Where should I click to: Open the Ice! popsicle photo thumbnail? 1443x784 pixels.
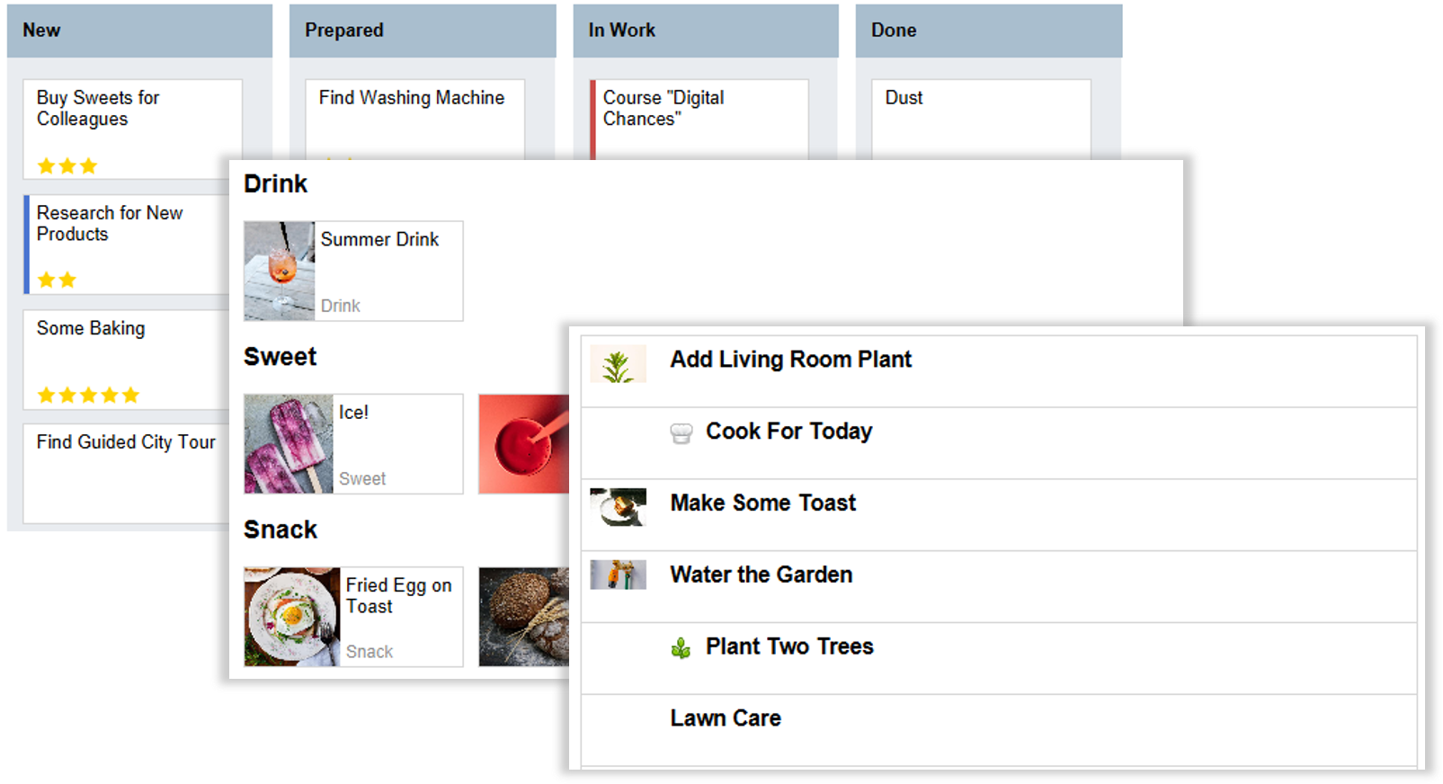(289, 443)
